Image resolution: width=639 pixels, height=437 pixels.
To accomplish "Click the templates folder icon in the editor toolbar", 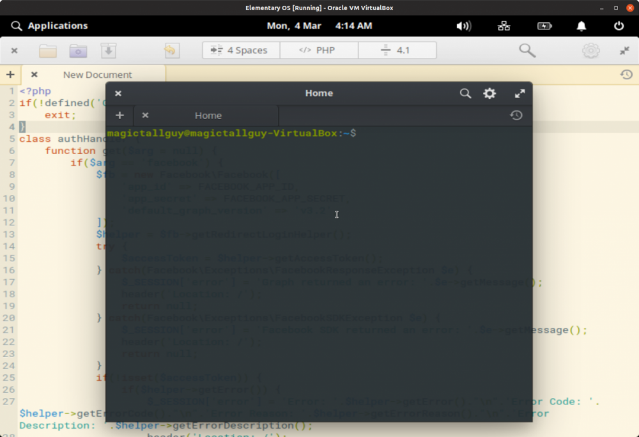I will coord(78,50).
